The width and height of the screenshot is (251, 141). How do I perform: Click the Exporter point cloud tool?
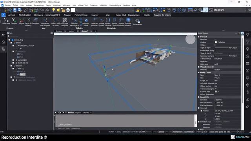(14, 21)
